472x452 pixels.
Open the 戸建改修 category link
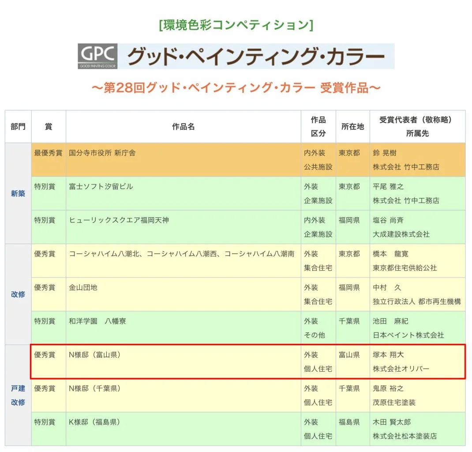(x=18, y=395)
